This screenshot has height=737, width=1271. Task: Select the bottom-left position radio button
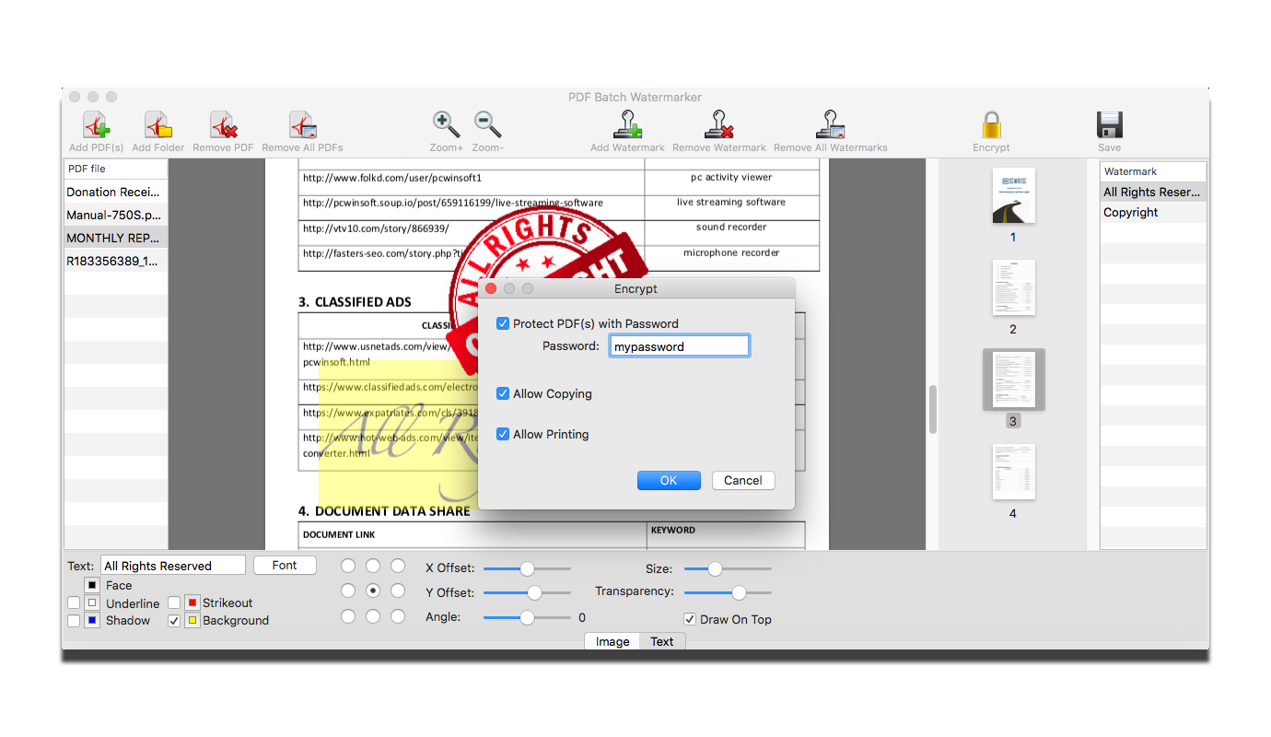click(x=348, y=616)
